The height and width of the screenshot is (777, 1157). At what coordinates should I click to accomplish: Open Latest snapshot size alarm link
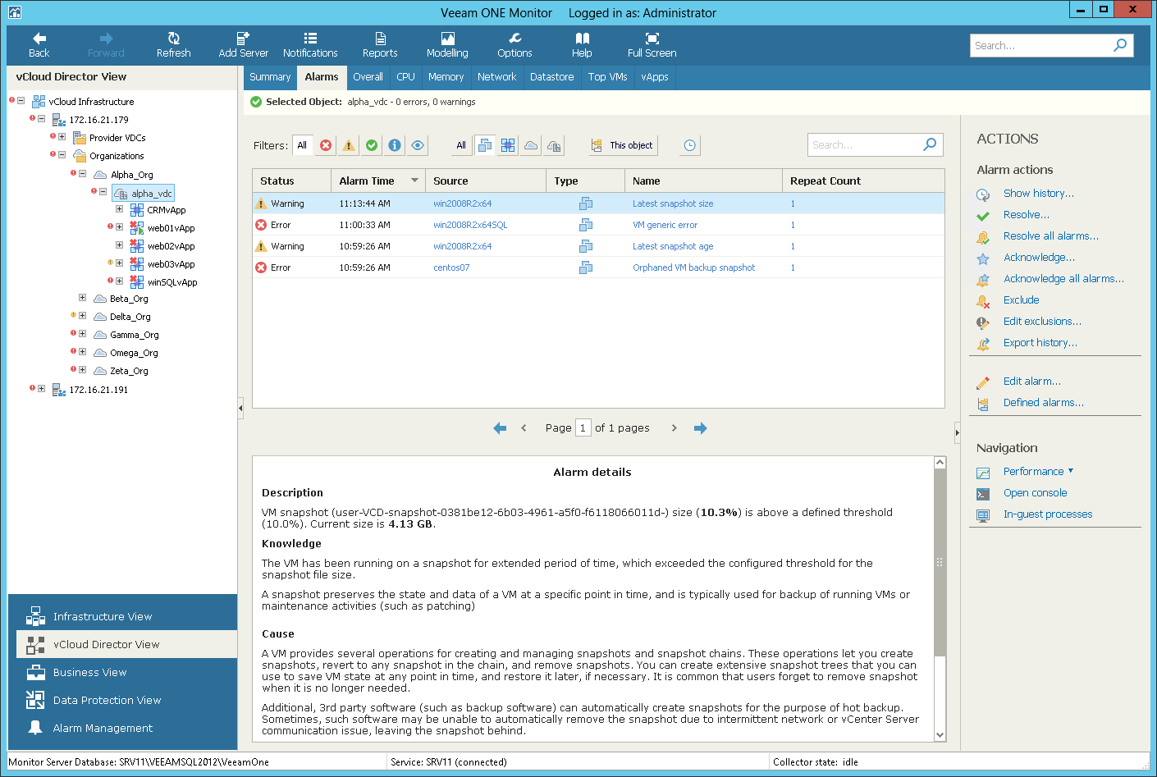coord(672,203)
